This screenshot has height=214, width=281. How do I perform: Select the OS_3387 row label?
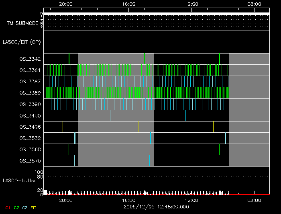30,82
